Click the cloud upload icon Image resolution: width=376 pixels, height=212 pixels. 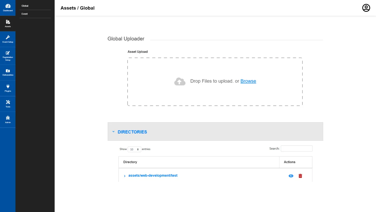point(180,81)
